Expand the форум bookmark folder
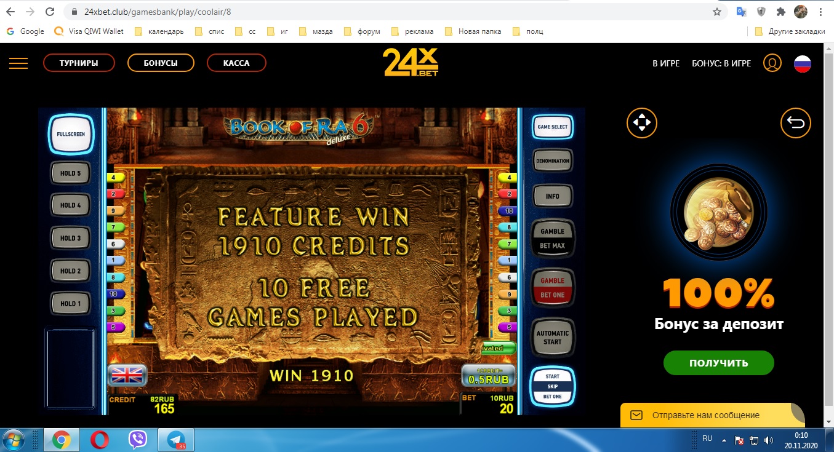The image size is (834, 452). [362, 31]
